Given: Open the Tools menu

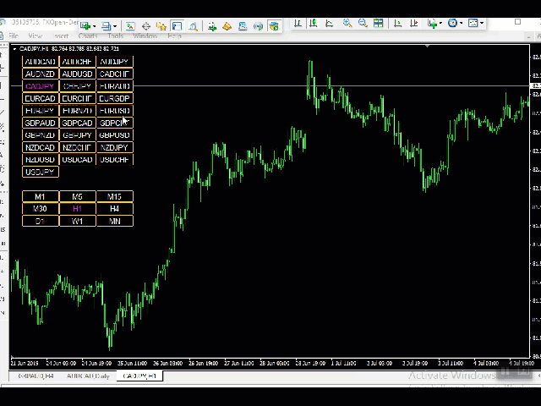Looking at the screenshot, I should [115, 36].
